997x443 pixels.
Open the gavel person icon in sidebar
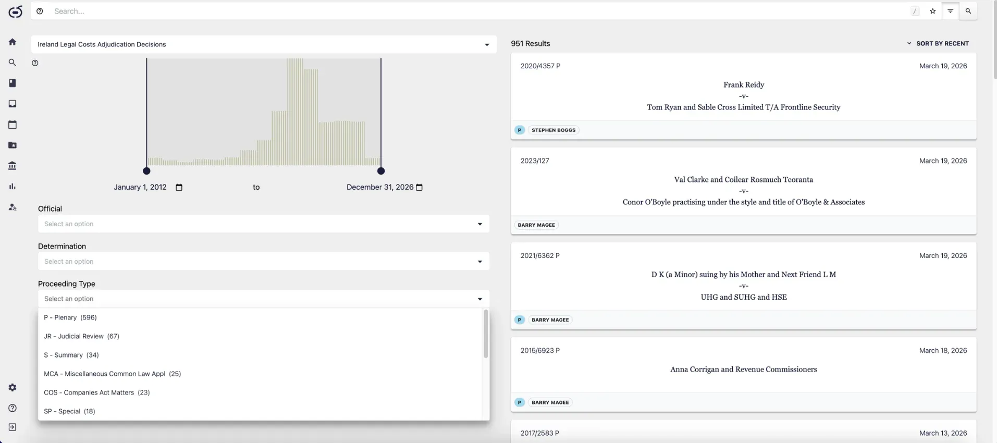[13, 207]
